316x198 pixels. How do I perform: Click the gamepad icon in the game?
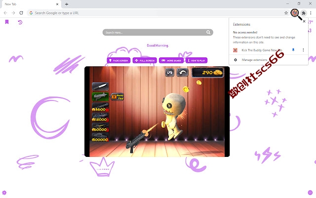coord(170,73)
